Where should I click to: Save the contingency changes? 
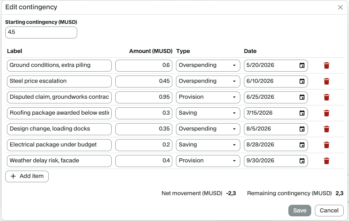(x=300, y=210)
